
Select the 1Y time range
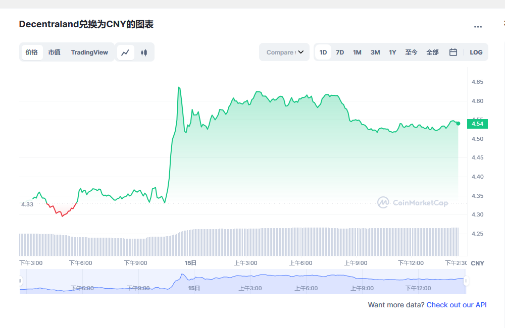pos(392,52)
